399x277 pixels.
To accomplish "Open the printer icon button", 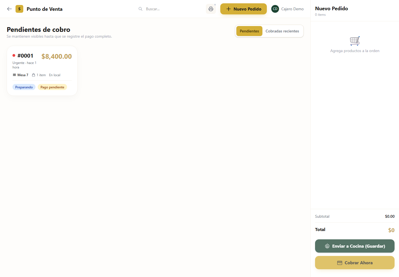I will tap(211, 9).
